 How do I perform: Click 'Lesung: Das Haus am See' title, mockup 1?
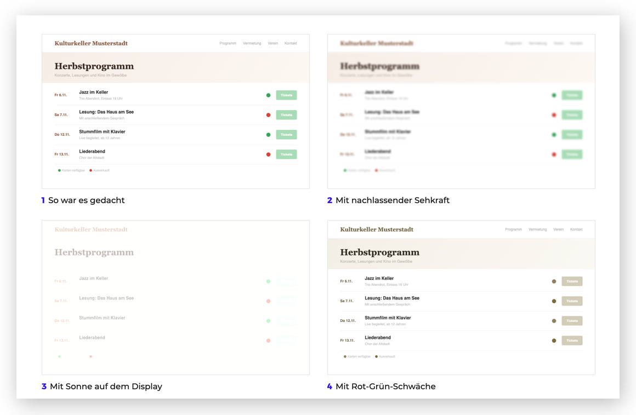click(x=106, y=112)
